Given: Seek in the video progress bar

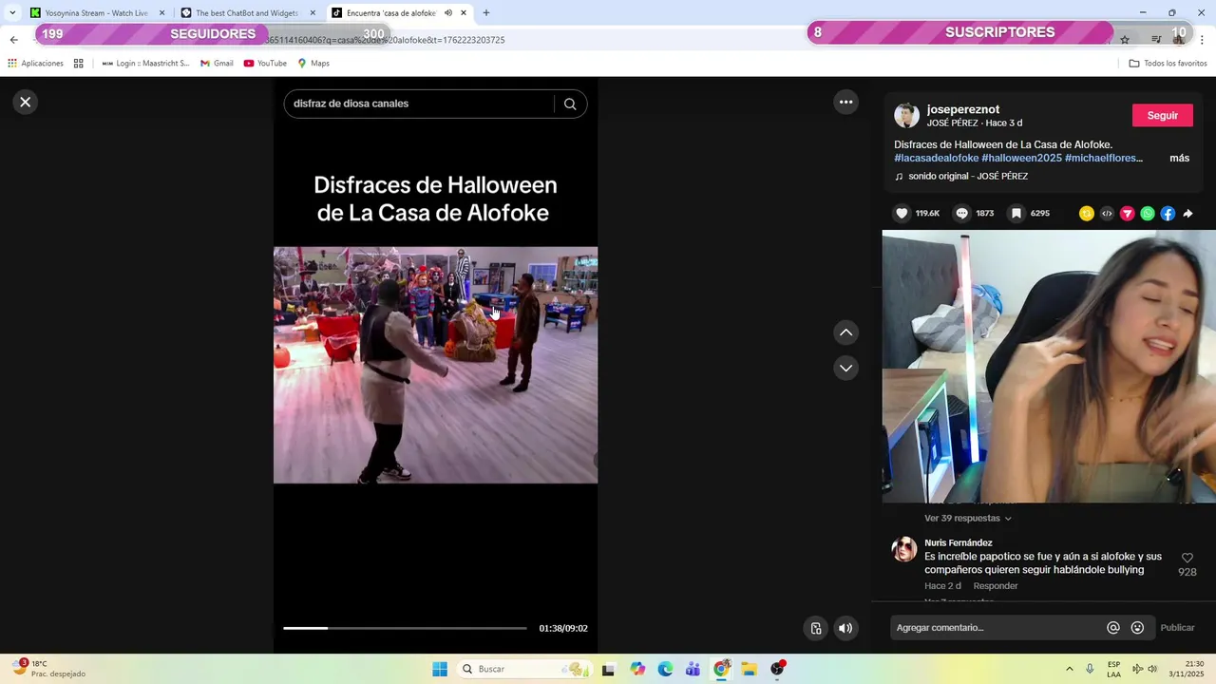Looking at the screenshot, I should click(x=405, y=628).
